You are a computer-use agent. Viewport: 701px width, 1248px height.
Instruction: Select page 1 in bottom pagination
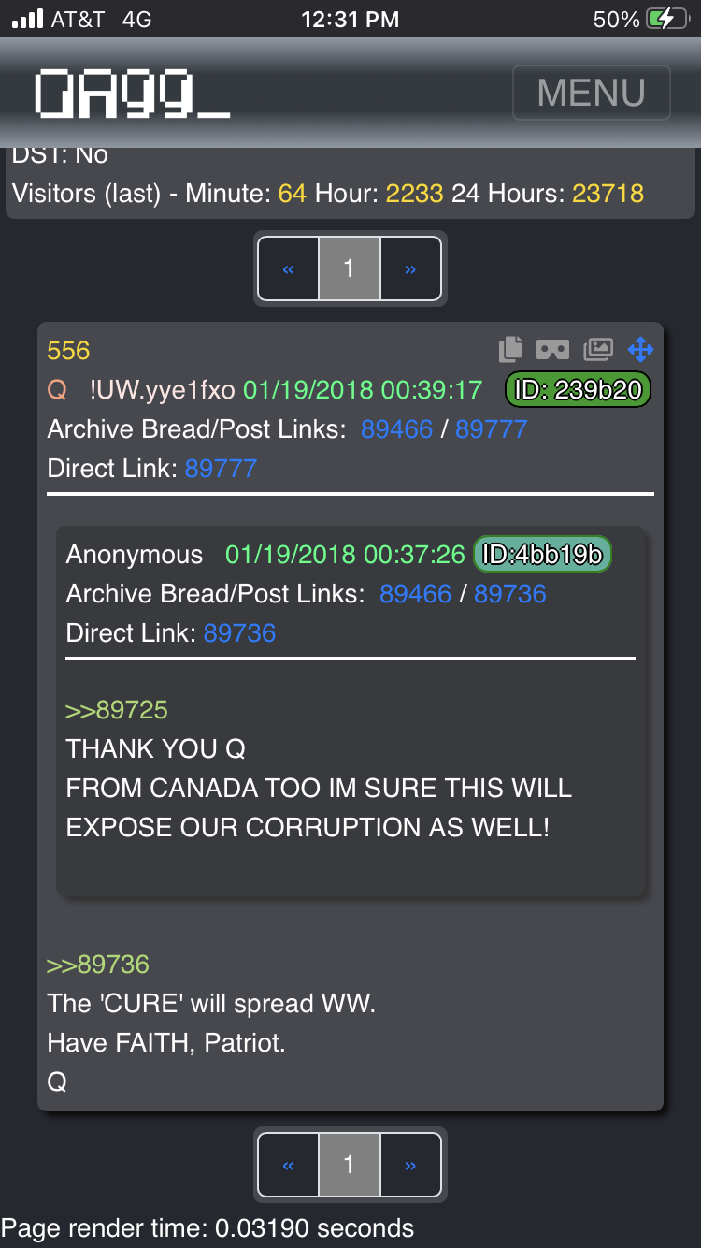coord(349,1165)
